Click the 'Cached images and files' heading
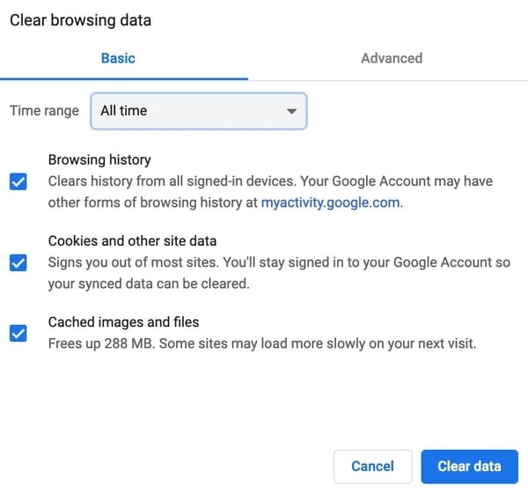 [123, 321]
